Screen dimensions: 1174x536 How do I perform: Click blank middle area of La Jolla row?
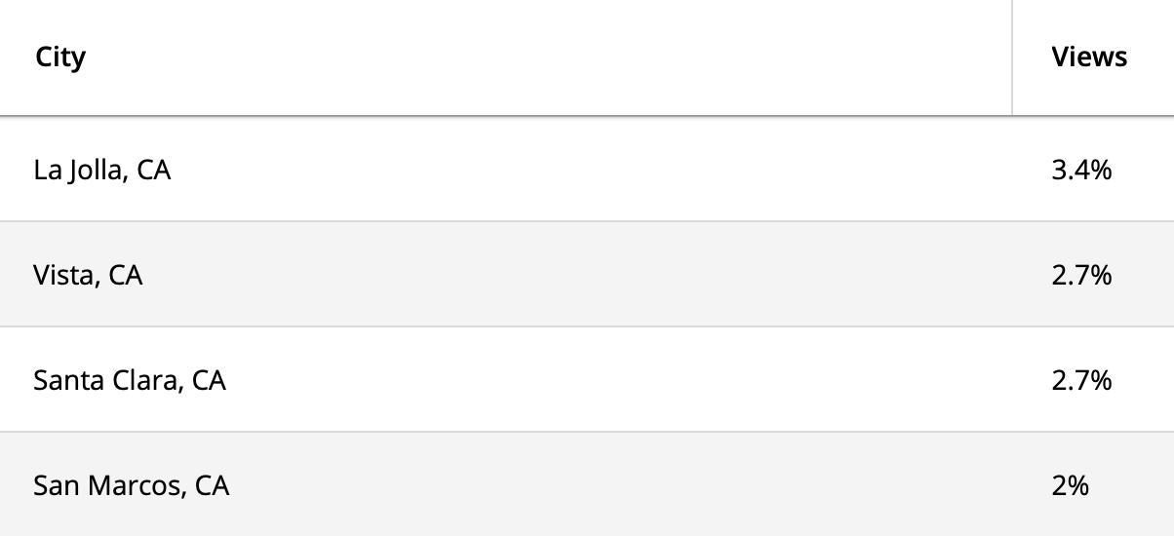click(x=585, y=170)
